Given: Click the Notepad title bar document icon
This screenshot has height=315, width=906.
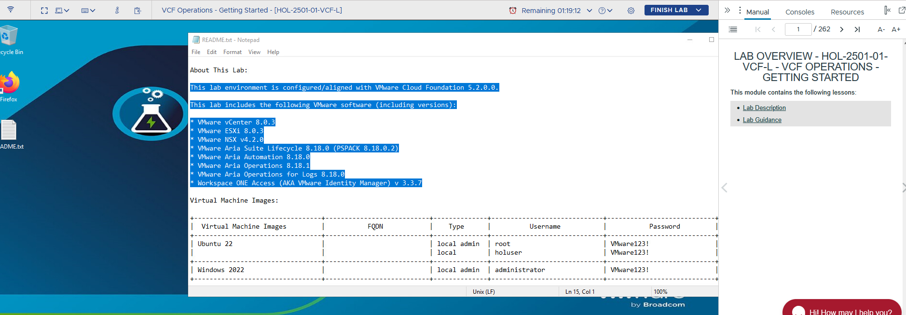Looking at the screenshot, I should (x=196, y=40).
